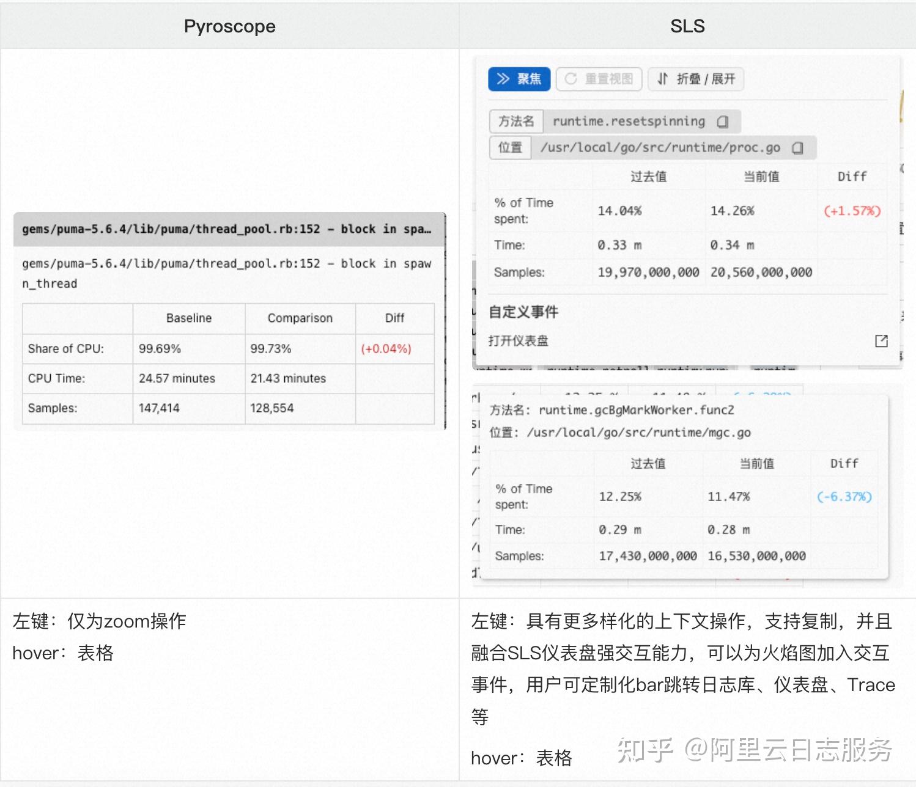Click the 99.69% baseline value

(160, 349)
